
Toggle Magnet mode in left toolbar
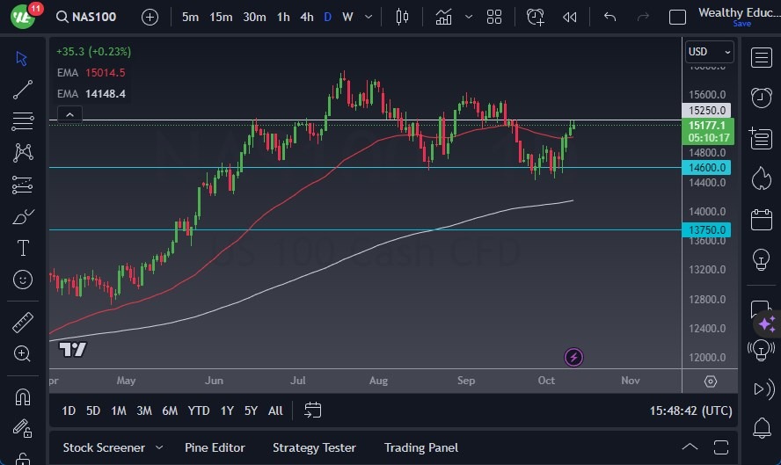[23, 397]
